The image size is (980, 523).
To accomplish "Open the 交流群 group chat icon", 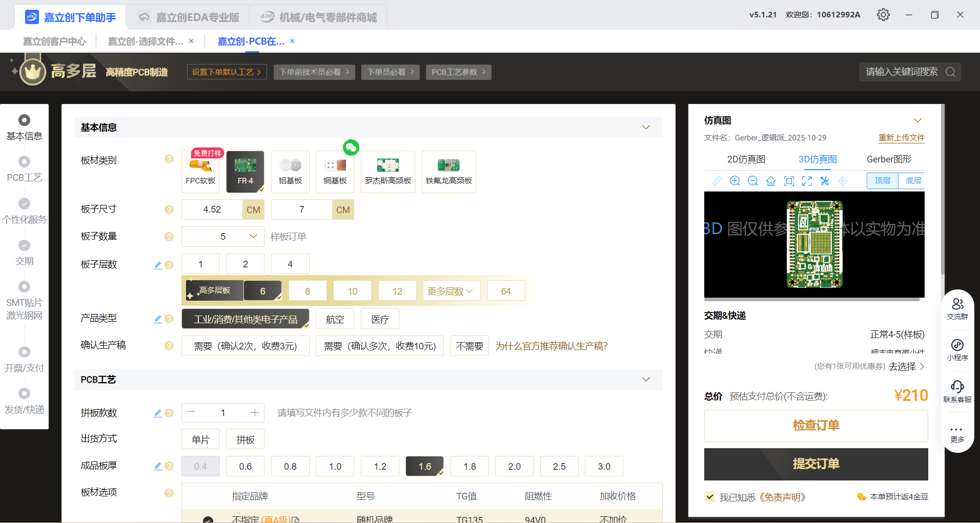I will click(x=957, y=308).
